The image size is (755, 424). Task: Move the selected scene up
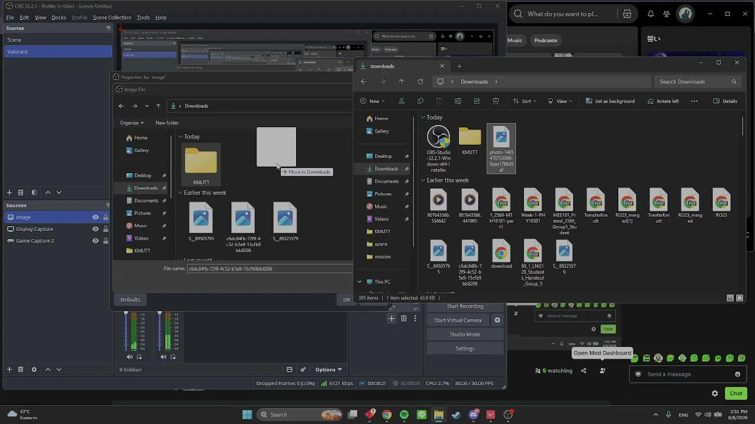point(48,193)
